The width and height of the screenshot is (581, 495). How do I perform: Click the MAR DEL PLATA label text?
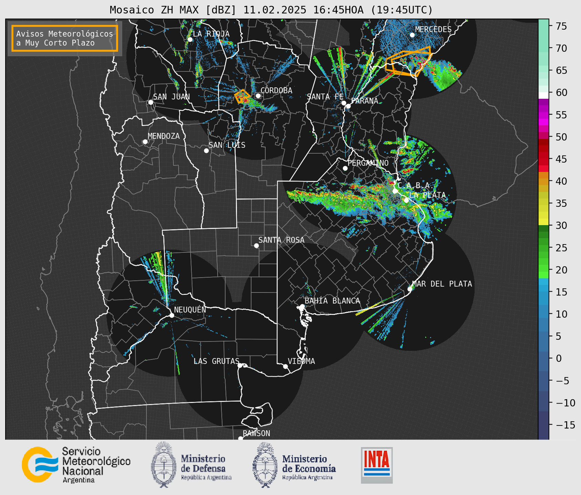pyautogui.click(x=442, y=284)
